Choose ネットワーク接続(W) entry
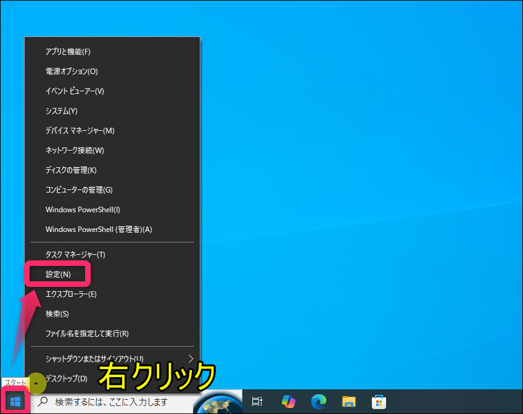The image size is (523, 414). click(75, 151)
